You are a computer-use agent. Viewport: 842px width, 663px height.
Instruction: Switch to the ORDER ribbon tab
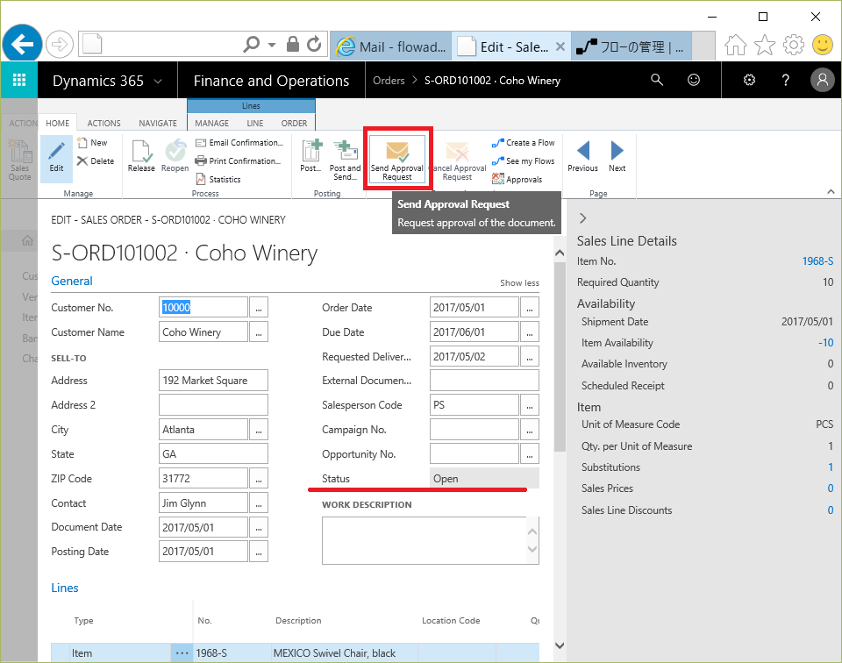[x=295, y=123]
